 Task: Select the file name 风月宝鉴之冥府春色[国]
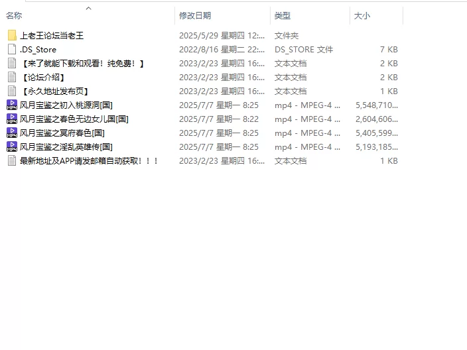click(x=62, y=133)
